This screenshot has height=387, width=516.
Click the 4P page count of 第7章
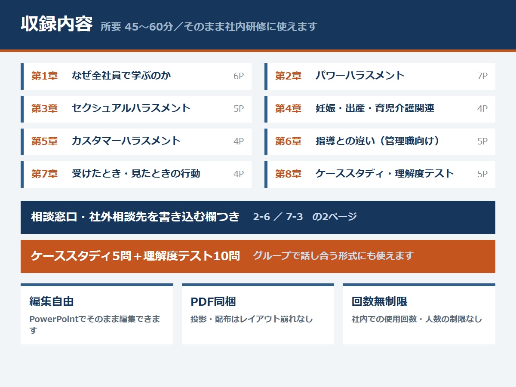click(x=239, y=174)
